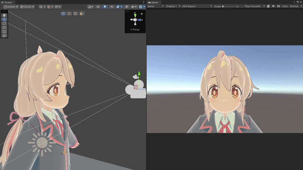Select the Rotate tool
Screen dimensions: 303x170
(x=4, y=23)
